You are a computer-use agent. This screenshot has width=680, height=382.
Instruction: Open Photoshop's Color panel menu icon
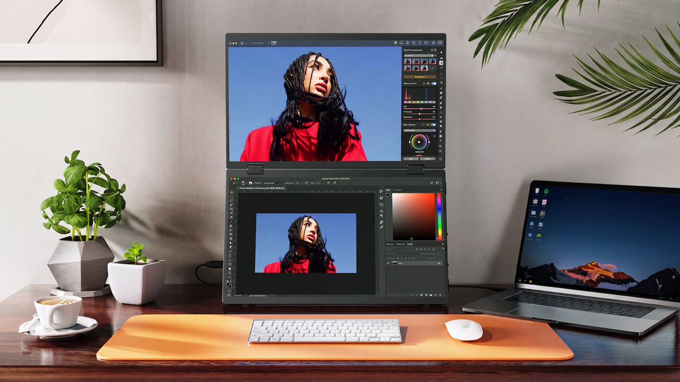pyautogui.click(x=441, y=190)
